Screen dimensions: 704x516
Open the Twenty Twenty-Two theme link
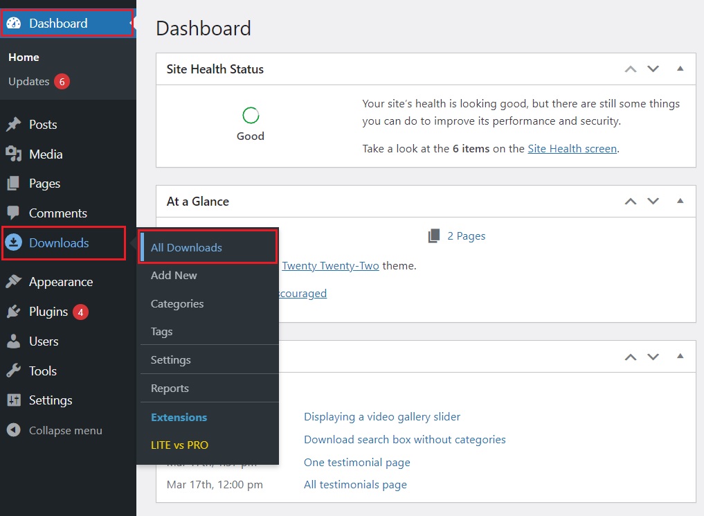330,265
